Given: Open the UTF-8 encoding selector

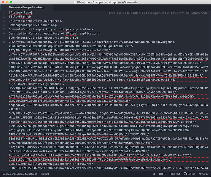Looking at the screenshot, I should (x=162, y=174).
